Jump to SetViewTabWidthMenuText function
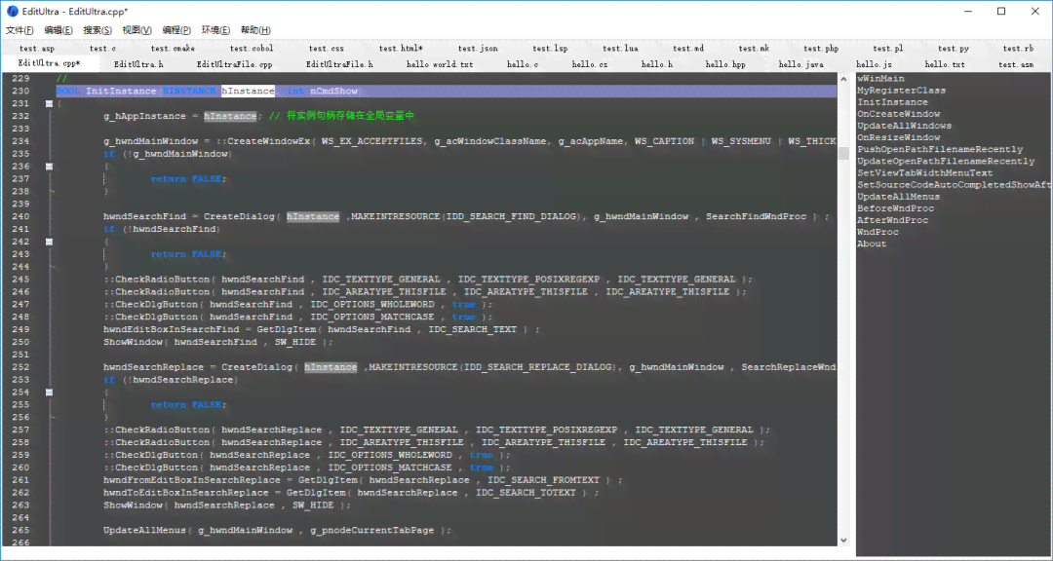This screenshot has width=1053, height=561. coord(924,173)
